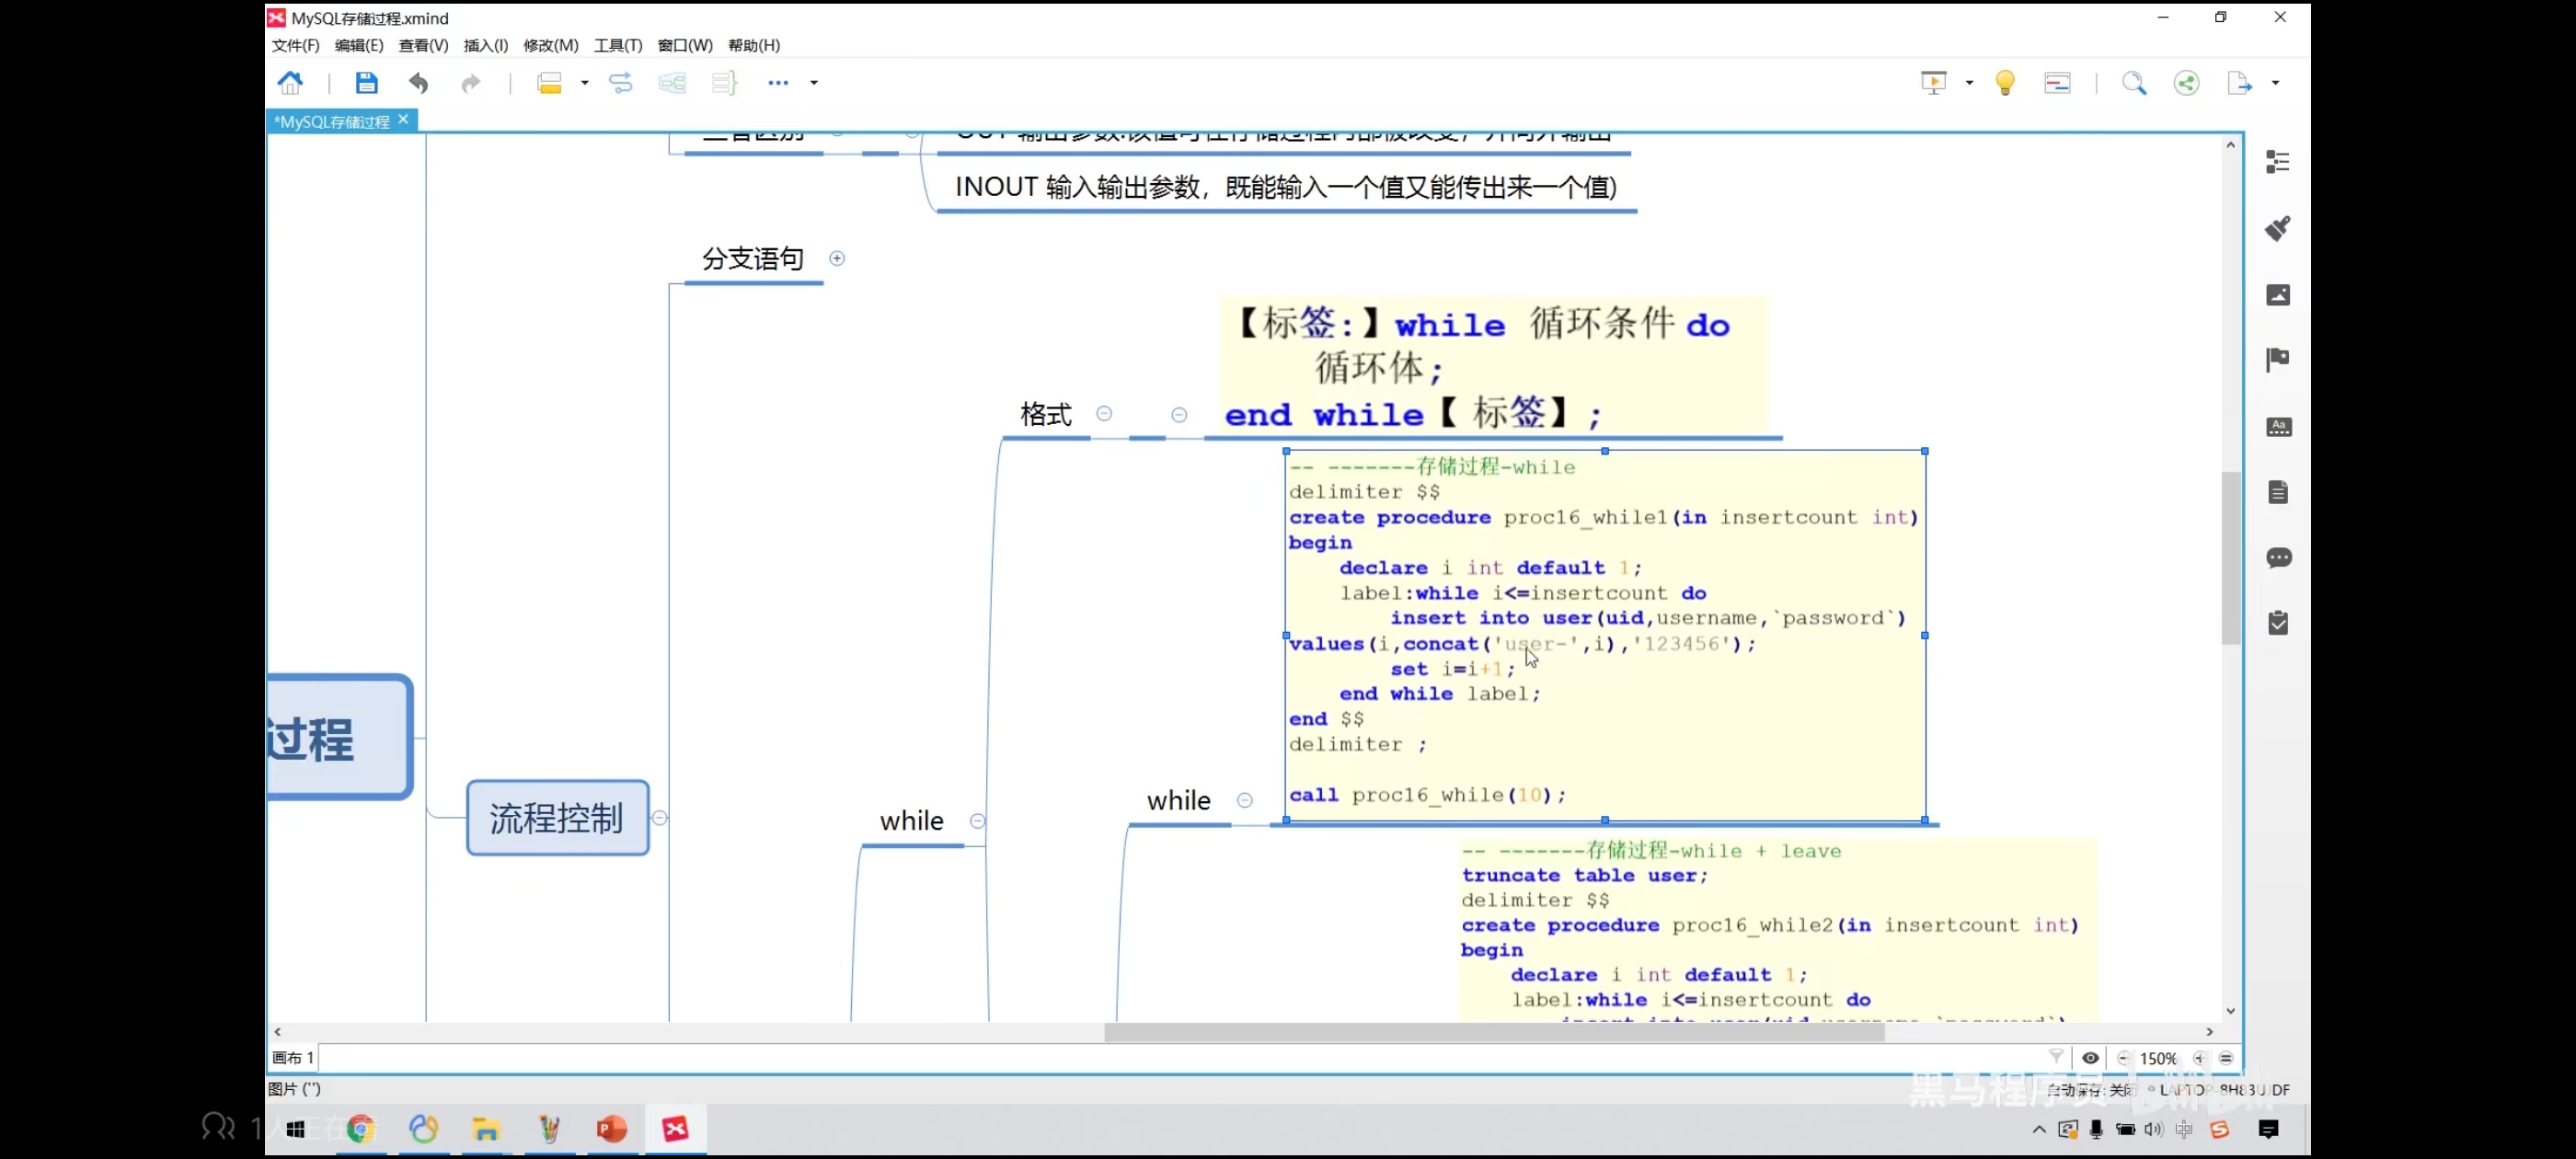Screen dimensions: 2576x1159
Task: Open the 工具(T) menu
Action: [x=617, y=45]
